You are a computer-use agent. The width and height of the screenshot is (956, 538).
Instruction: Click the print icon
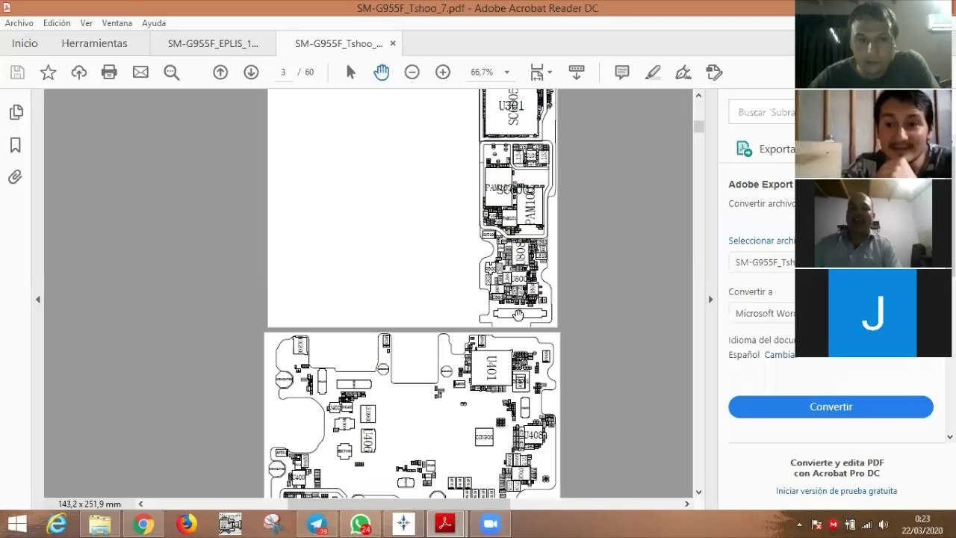tap(109, 72)
